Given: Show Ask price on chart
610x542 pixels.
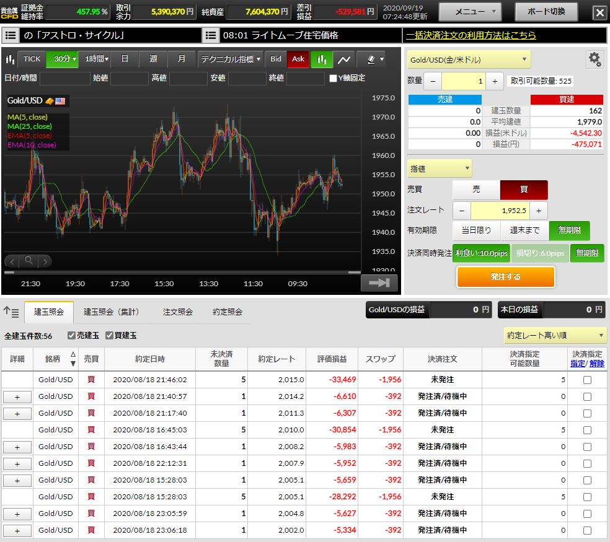Looking at the screenshot, I should (x=298, y=59).
